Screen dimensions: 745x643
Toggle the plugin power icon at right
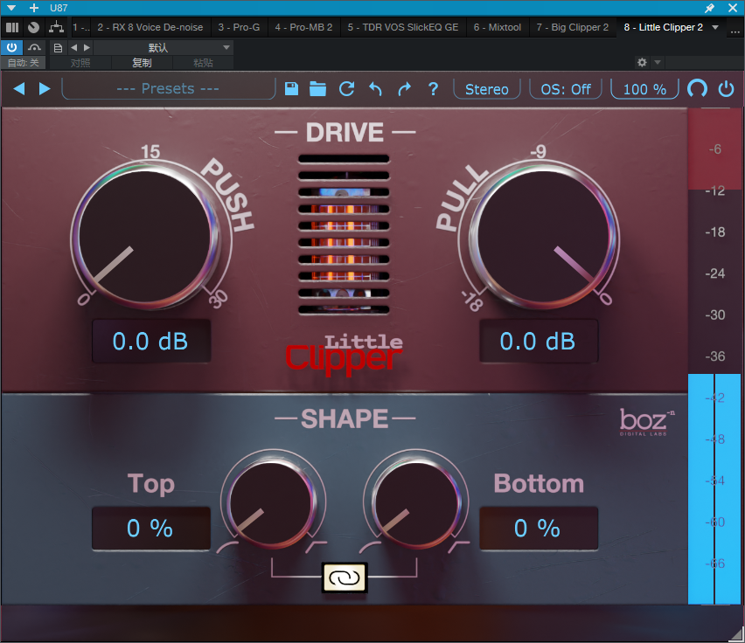pyautogui.click(x=726, y=89)
